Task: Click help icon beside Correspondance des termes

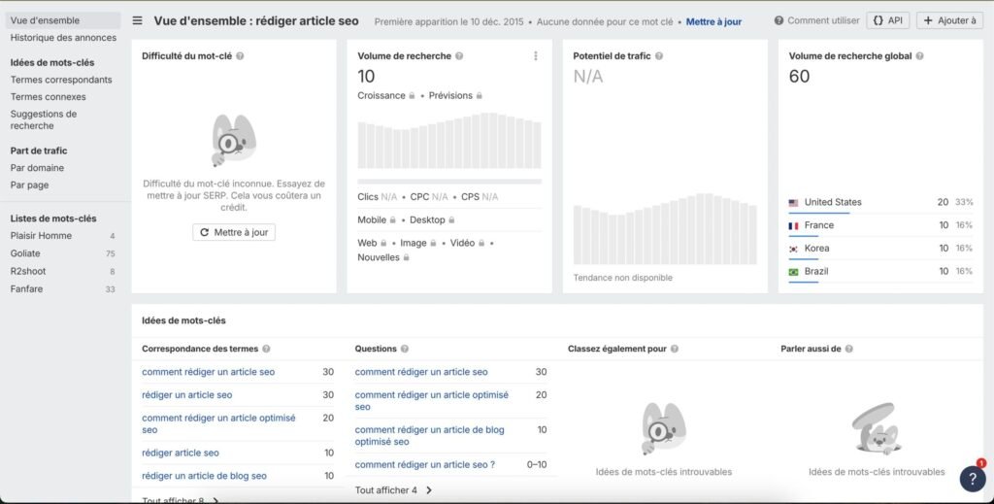Action: (266, 349)
